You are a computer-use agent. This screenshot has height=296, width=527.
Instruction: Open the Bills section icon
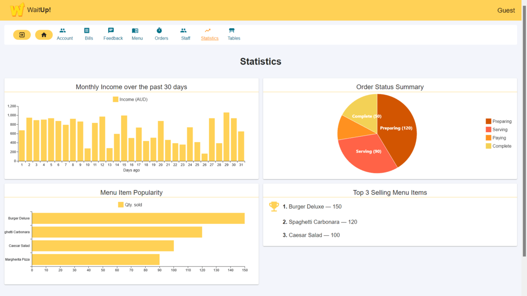(87, 31)
